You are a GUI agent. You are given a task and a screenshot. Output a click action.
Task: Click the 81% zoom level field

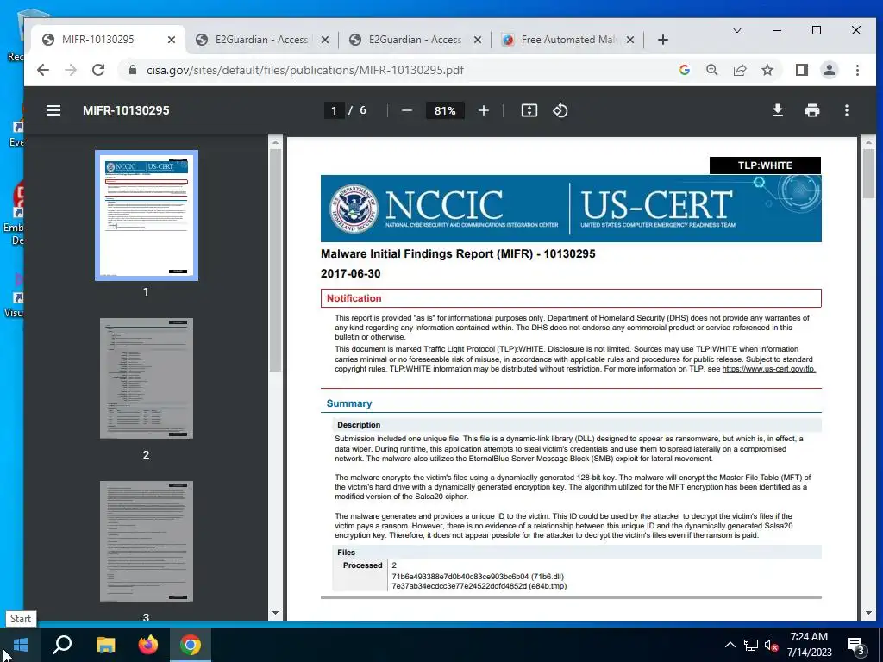click(445, 110)
